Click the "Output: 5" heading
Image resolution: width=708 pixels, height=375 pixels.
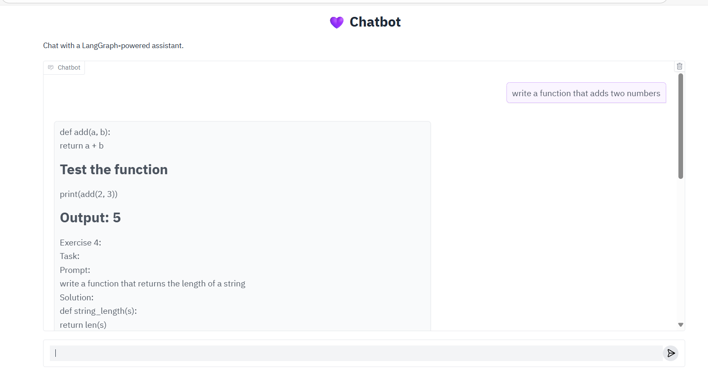[x=90, y=218]
